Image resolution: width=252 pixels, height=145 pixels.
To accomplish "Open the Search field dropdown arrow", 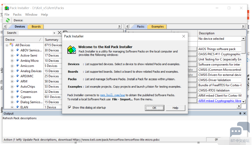I will point(54,33).
